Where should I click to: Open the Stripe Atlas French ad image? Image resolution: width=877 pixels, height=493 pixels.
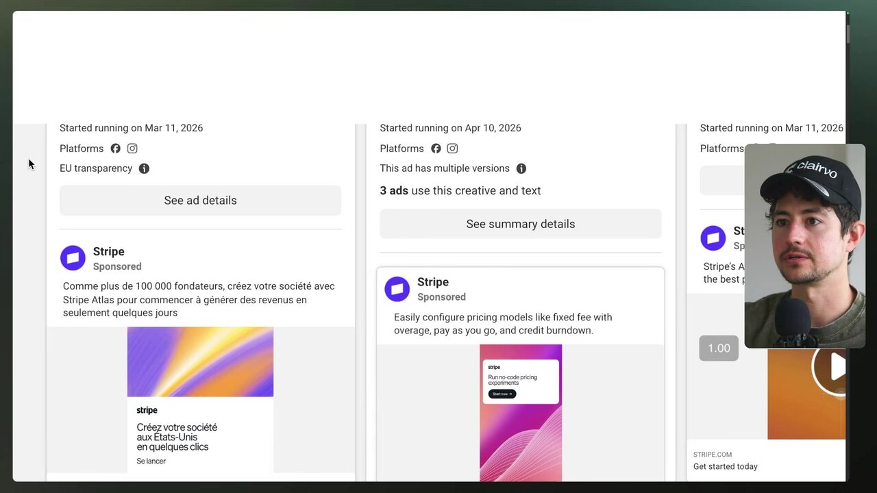(200, 400)
